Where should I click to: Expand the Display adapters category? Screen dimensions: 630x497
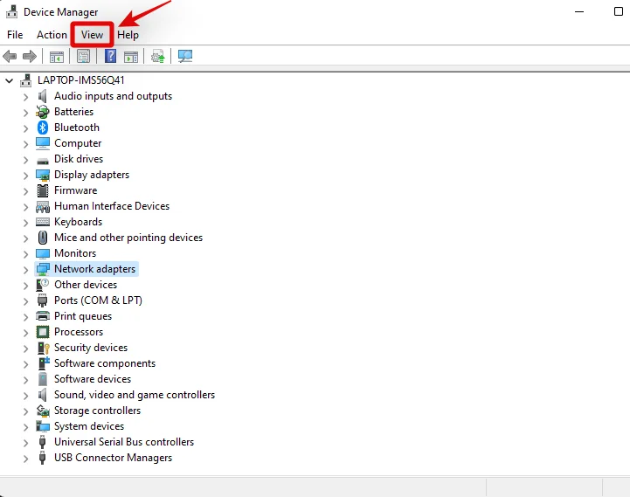point(25,176)
